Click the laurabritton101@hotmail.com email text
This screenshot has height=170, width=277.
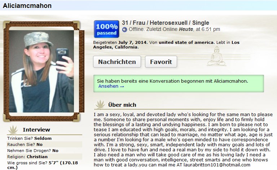click(217, 165)
